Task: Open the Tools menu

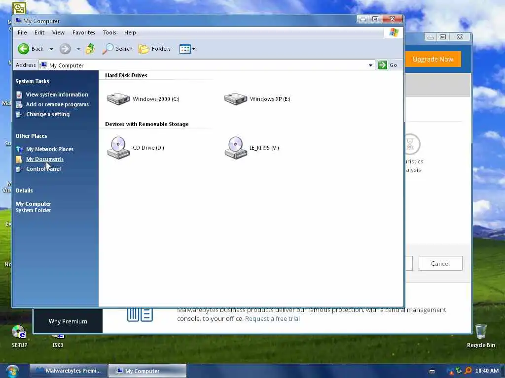Action: [109, 32]
